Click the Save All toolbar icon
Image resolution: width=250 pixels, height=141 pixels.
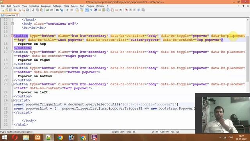coord(15,10)
